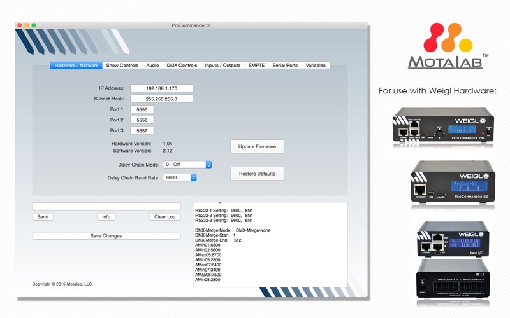Close the ProCommander 2 window with the red button
Screen dimensions: 510x318
click(20, 25)
